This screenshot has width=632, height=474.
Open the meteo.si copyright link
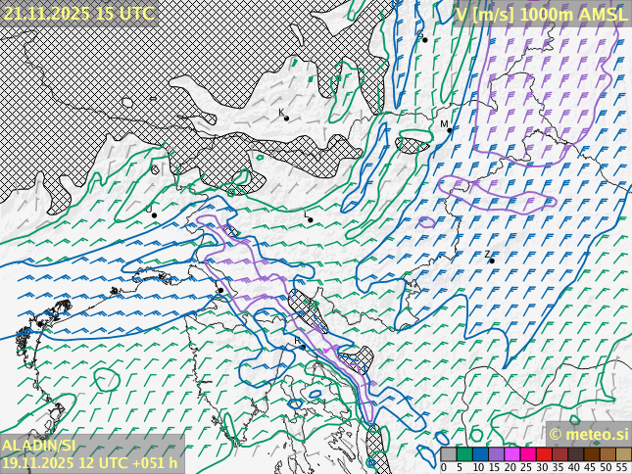tap(588, 434)
